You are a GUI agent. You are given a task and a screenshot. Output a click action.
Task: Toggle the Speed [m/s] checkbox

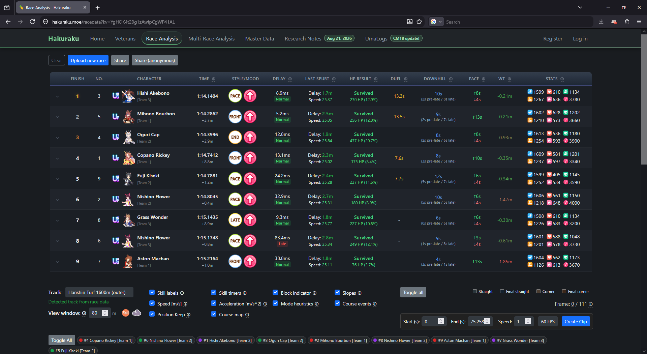pos(152,303)
